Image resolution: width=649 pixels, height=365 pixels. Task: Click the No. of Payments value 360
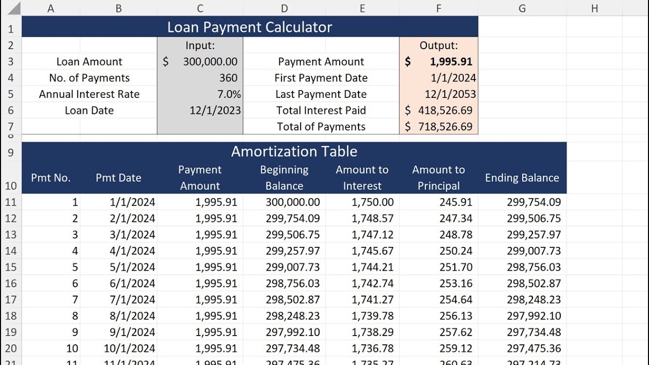coord(200,78)
